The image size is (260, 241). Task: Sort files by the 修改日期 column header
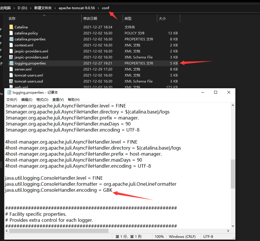pos(90,18)
